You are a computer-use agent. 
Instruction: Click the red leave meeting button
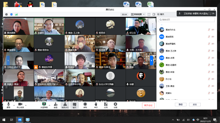coord(148,105)
